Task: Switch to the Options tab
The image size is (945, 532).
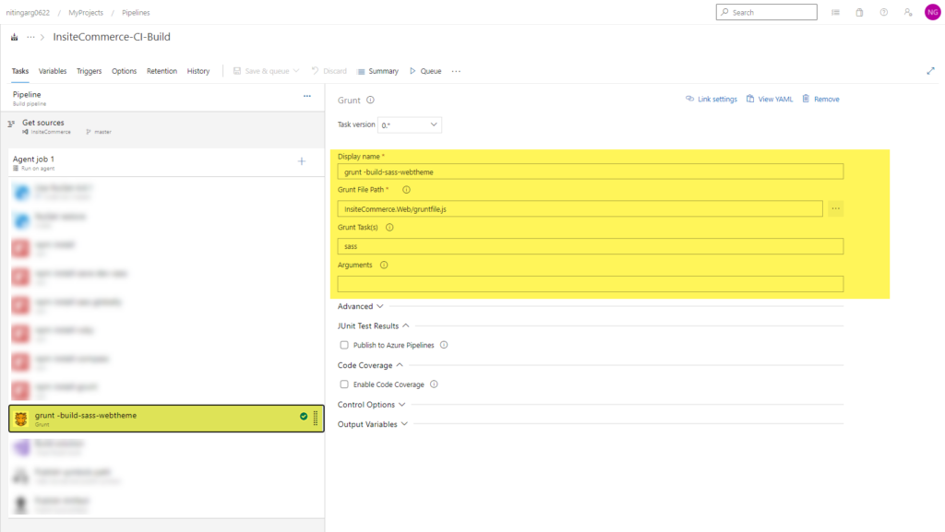Action: click(x=125, y=71)
